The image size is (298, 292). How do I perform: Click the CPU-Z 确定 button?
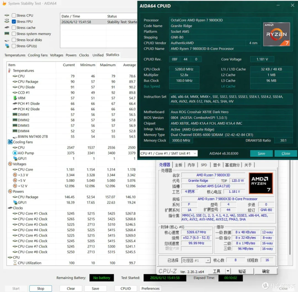(266, 271)
